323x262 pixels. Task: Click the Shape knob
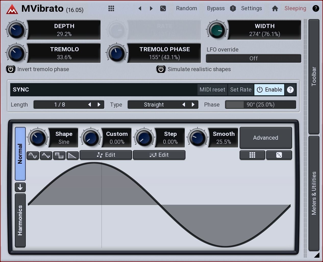click(38, 138)
